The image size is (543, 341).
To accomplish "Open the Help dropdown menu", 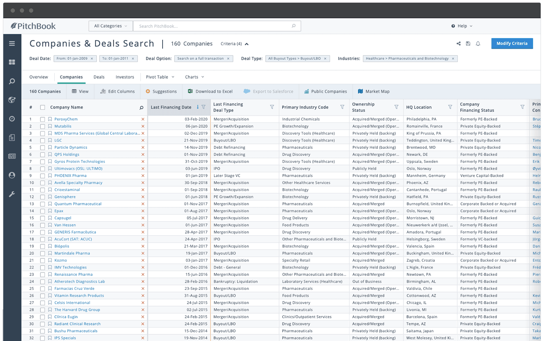I will pos(462,26).
